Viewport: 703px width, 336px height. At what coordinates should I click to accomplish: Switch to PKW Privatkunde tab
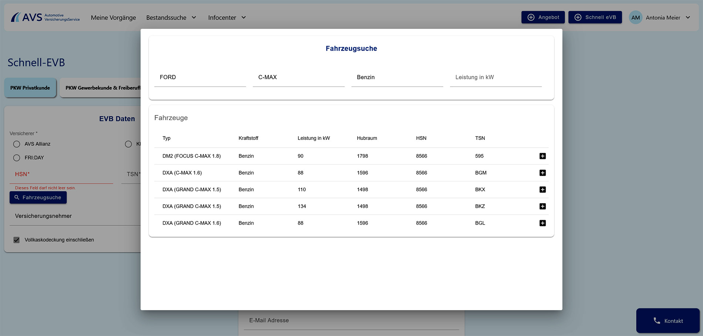click(30, 88)
